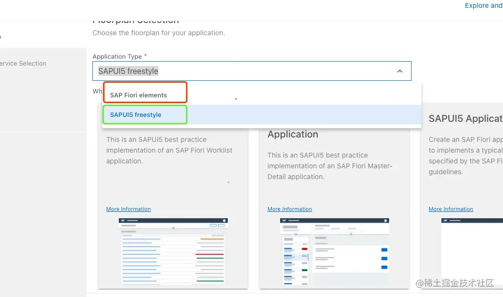Select the Master-Detail application preview thumbnail

pos(334,251)
